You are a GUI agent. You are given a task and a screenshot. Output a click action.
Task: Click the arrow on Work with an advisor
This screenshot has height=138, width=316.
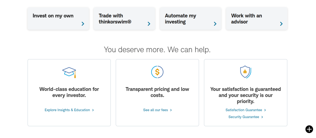281,24
